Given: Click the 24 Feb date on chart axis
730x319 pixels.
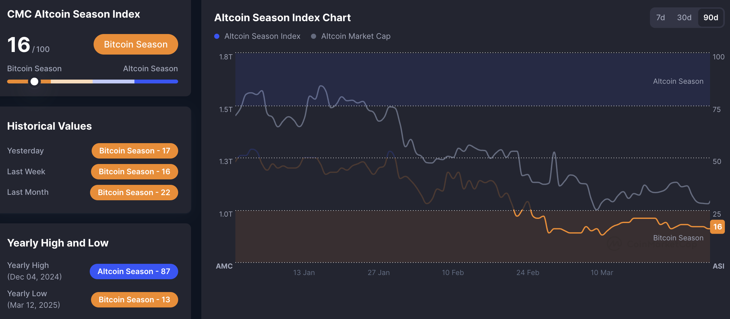Looking at the screenshot, I should tap(528, 272).
